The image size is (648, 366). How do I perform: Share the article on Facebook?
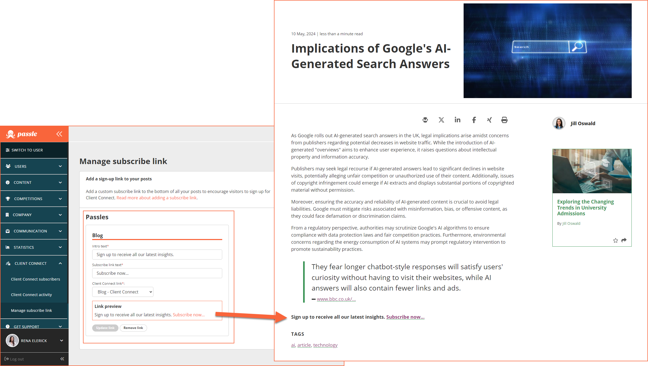click(x=474, y=120)
